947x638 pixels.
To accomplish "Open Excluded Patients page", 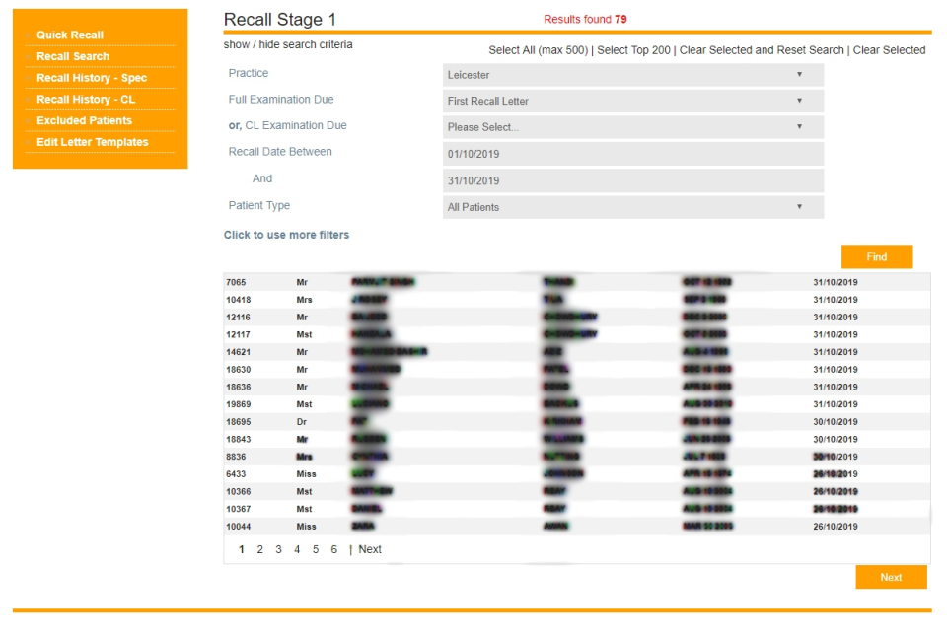I will click(84, 120).
